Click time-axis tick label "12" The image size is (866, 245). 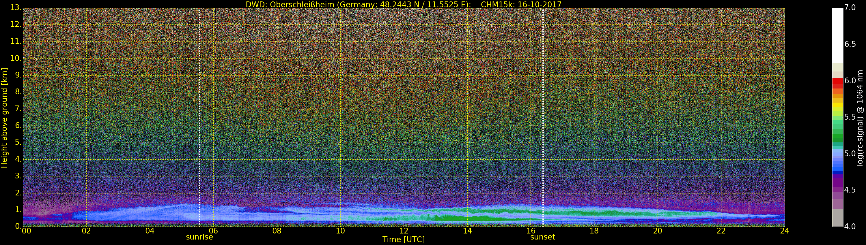tap(404, 231)
